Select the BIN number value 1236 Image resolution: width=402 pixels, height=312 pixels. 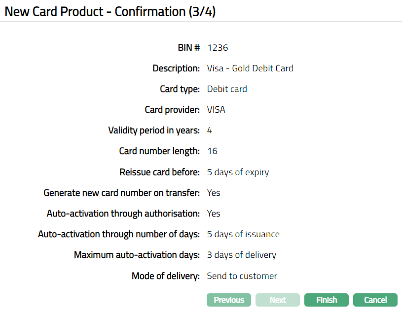(218, 48)
